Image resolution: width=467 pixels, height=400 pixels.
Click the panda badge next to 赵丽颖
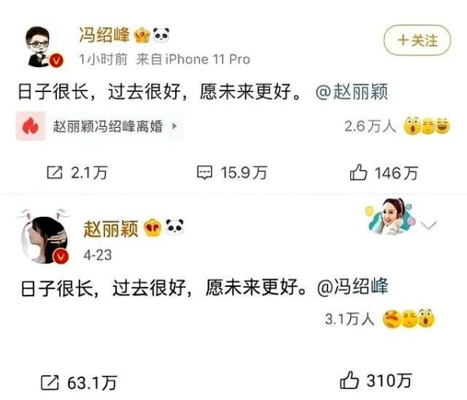point(174,227)
